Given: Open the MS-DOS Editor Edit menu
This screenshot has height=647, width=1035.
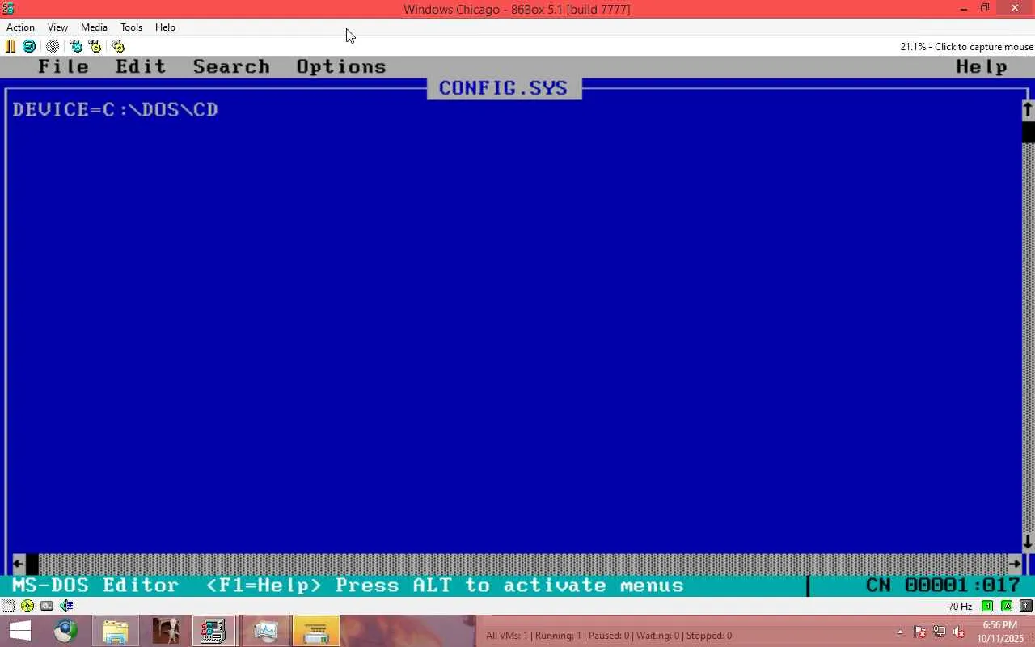Looking at the screenshot, I should tap(141, 67).
